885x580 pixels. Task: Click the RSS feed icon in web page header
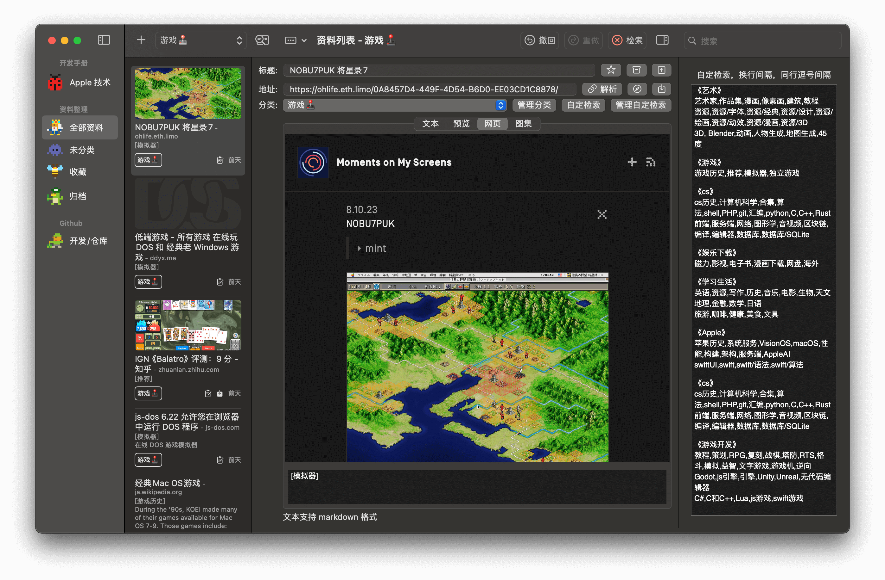click(651, 162)
